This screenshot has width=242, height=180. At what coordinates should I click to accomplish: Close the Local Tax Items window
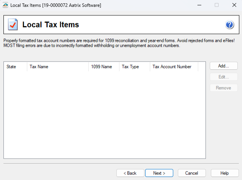[234, 5]
